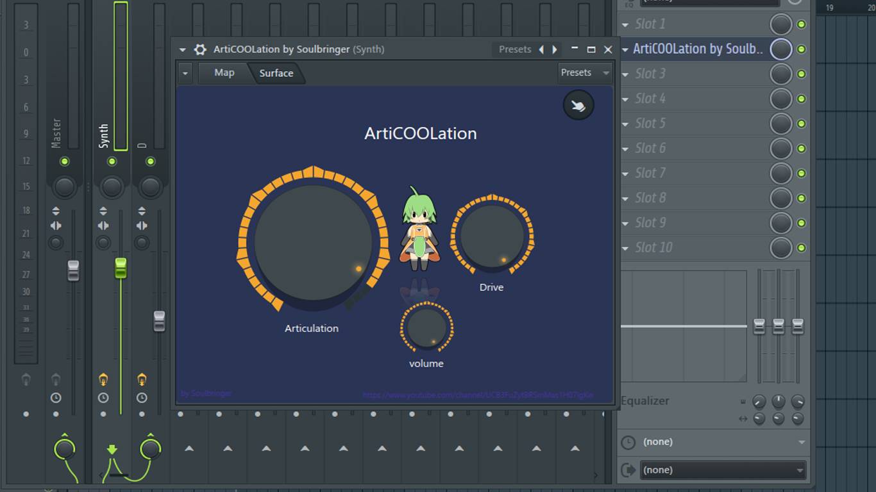Mute the Synth mixer track
This screenshot has height=492, width=876.
(x=112, y=161)
